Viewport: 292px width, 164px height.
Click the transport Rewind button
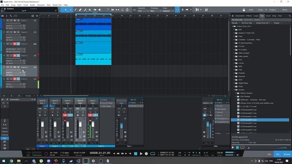click(x=118, y=154)
